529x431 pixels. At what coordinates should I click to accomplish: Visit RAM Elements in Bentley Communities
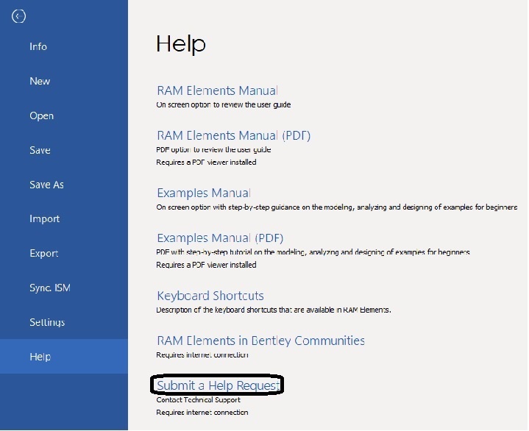pos(260,341)
